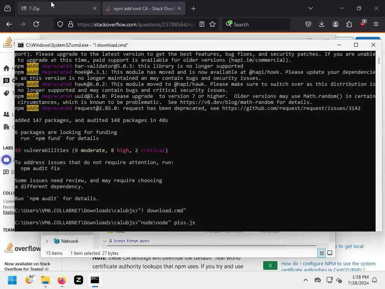
Task: Open the Z app on taskbar
Action: (x=78, y=280)
